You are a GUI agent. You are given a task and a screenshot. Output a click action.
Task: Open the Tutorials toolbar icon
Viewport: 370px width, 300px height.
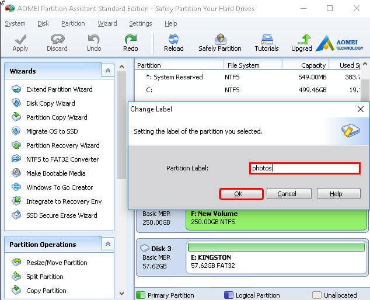267,39
